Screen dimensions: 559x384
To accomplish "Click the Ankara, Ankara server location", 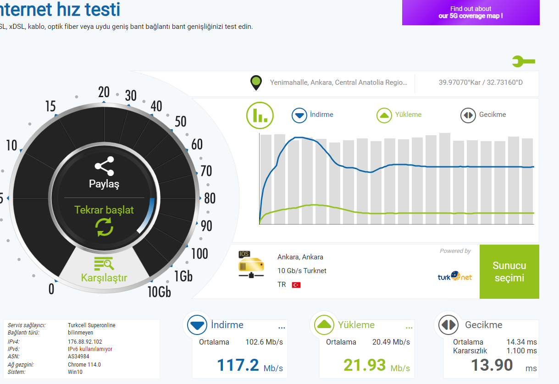I will (x=300, y=257).
